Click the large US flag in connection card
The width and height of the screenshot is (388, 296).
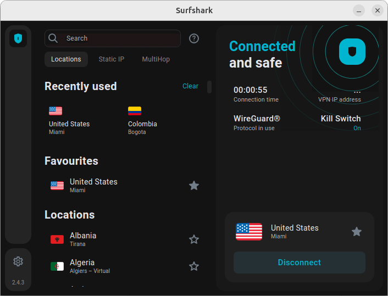[x=249, y=232]
